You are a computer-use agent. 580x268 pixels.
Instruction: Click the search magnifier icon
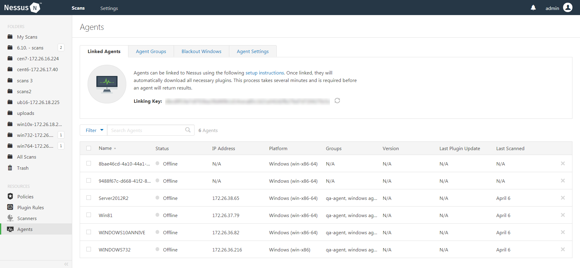188,130
